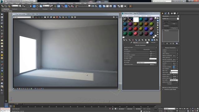
Task: Toggle invisible checkbox in VRaySun Parameters
Action: 177,52
